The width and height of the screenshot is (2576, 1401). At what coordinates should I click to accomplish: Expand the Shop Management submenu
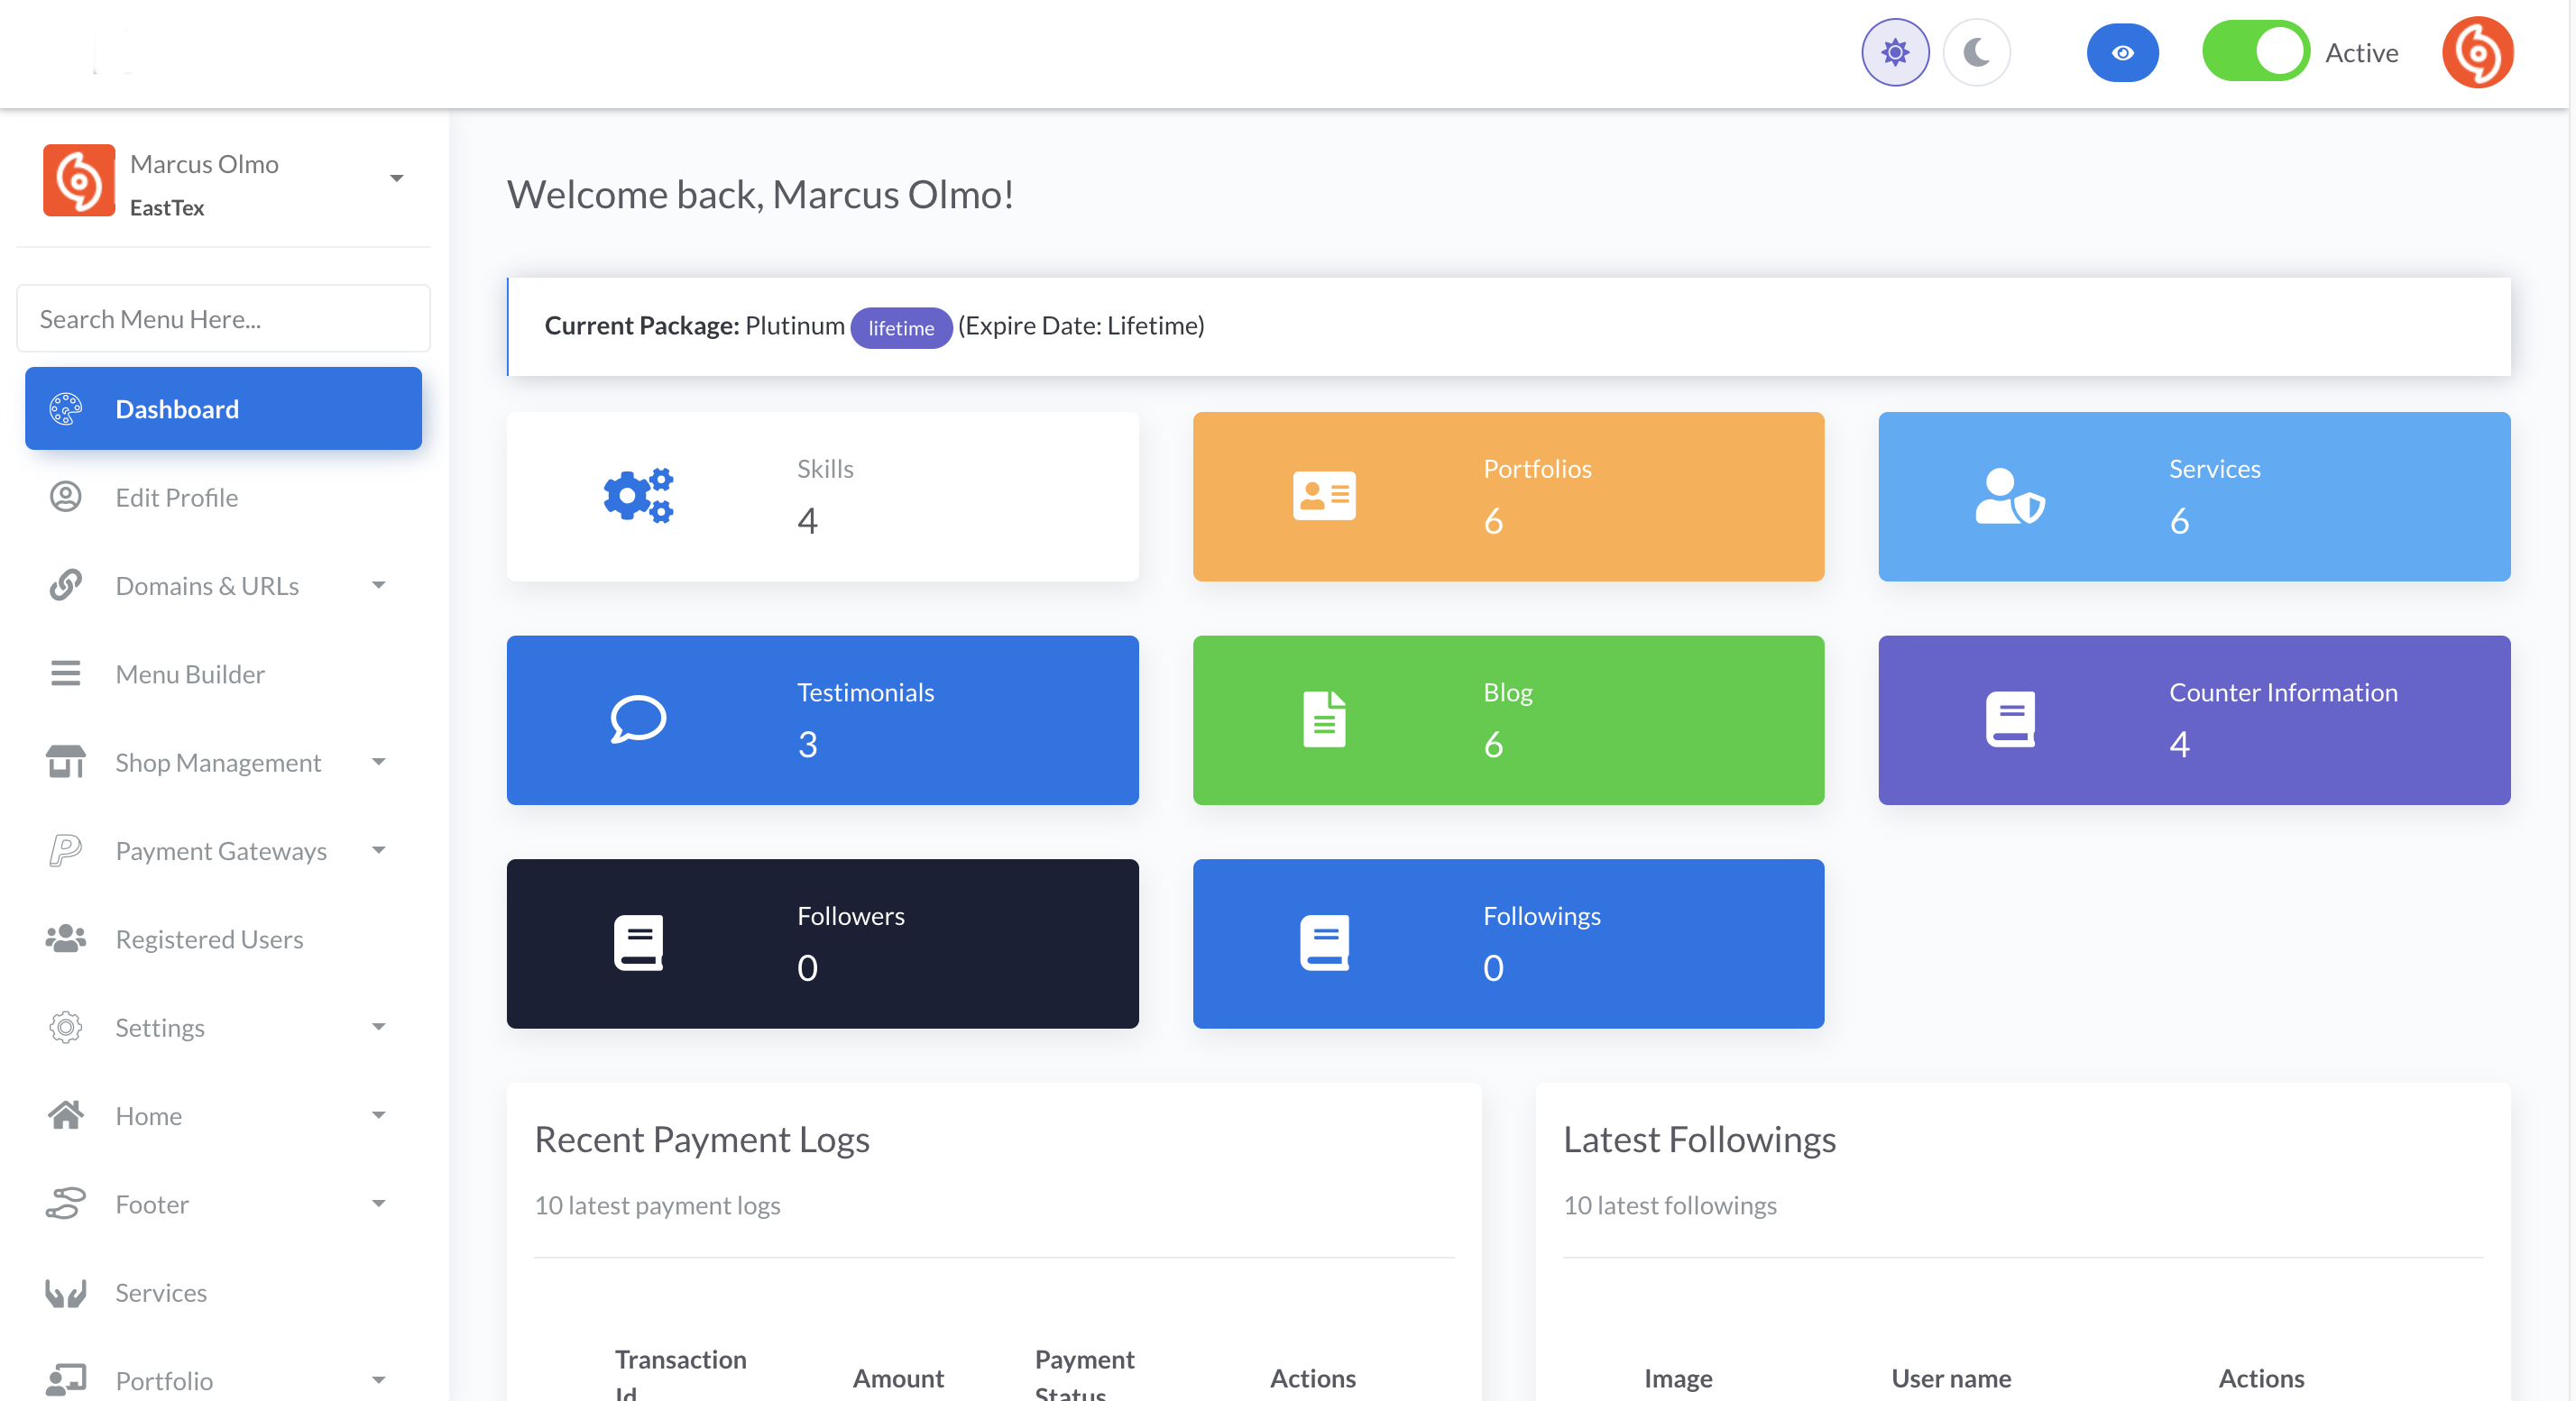378,763
